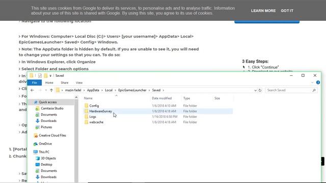
Task: Click Properties icon in quick access toolbar
Action: [40, 76]
